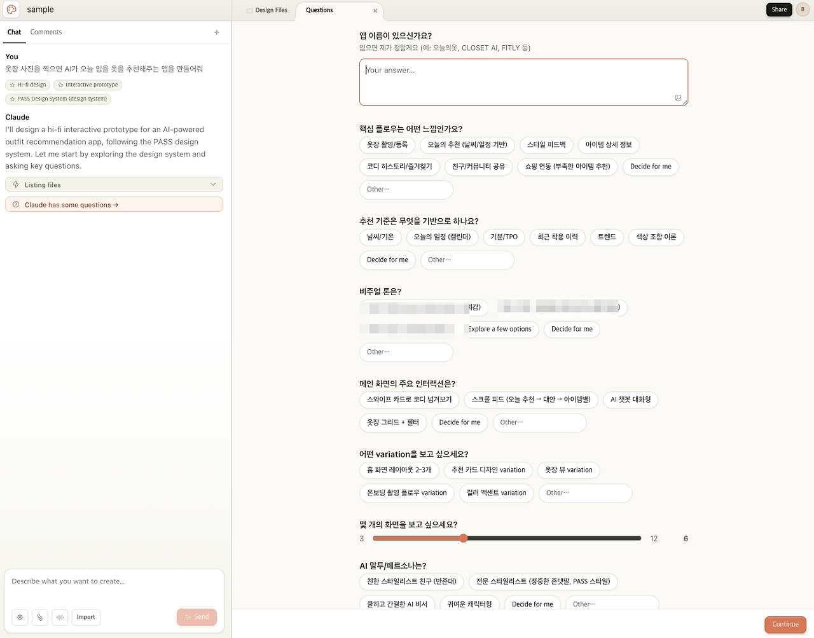Select 스와이프 카드로 코디 넘겨보기 chip
This screenshot has width=814, height=638.
pyautogui.click(x=409, y=400)
